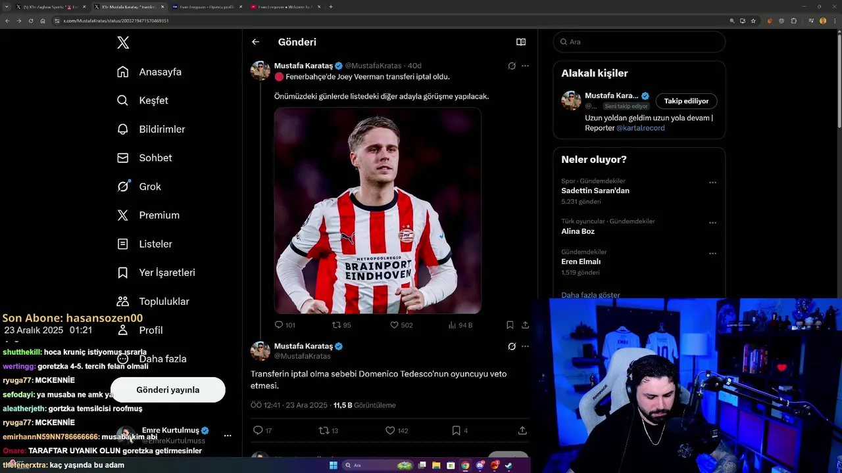Screen dimensions: 842x473
Task: Share the Tedesco veto post
Action: [522, 430]
